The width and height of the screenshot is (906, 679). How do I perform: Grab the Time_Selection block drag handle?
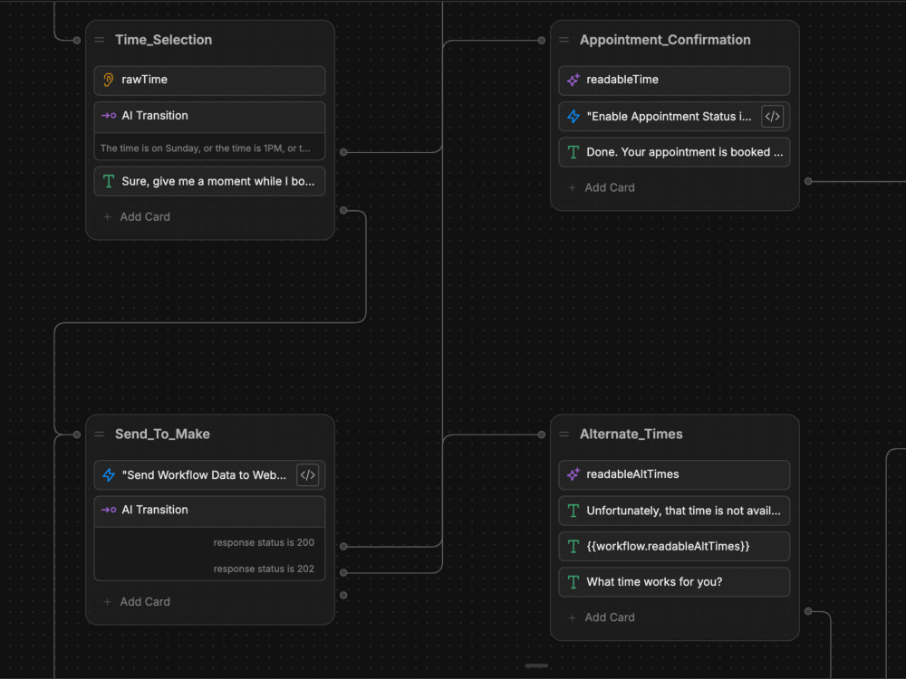point(100,40)
